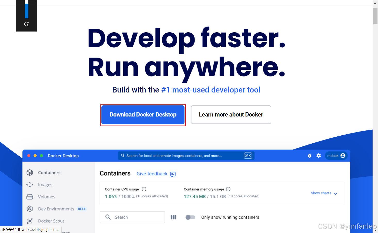Click the Download Docker Desktop button
The image size is (378, 233).
click(143, 115)
